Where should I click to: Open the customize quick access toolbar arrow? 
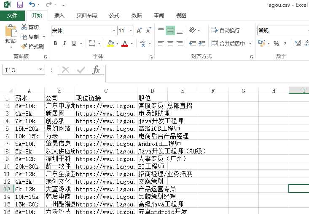click(63, 5)
